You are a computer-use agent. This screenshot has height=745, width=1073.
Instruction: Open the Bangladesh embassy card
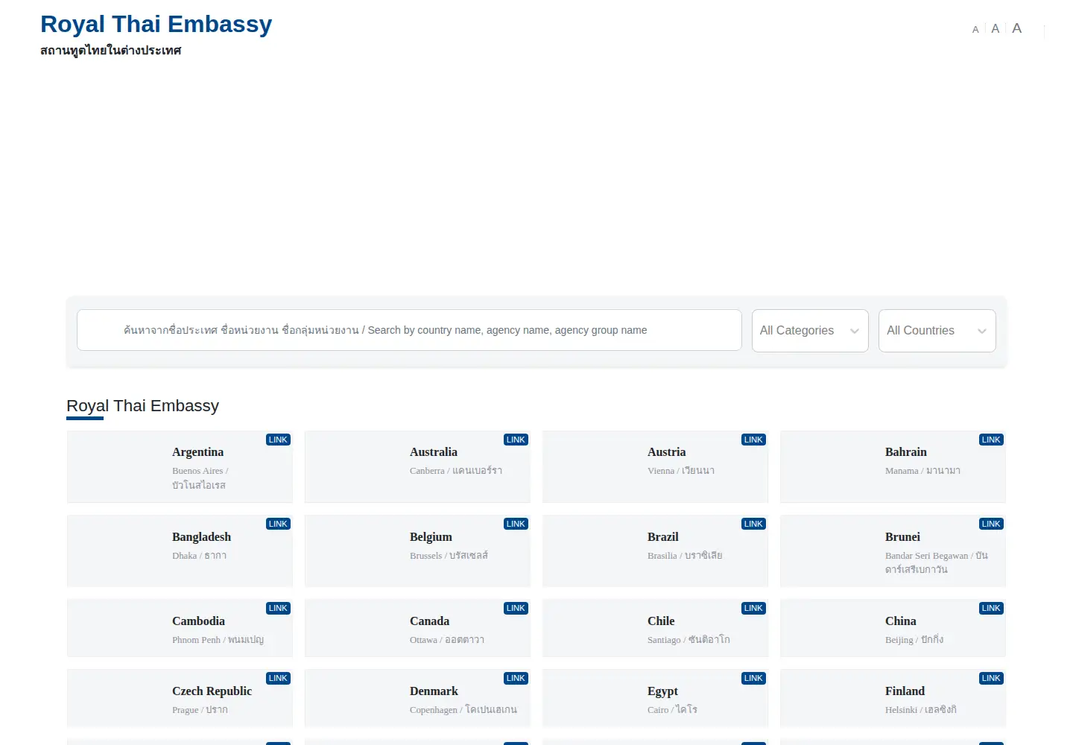(x=180, y=551)
